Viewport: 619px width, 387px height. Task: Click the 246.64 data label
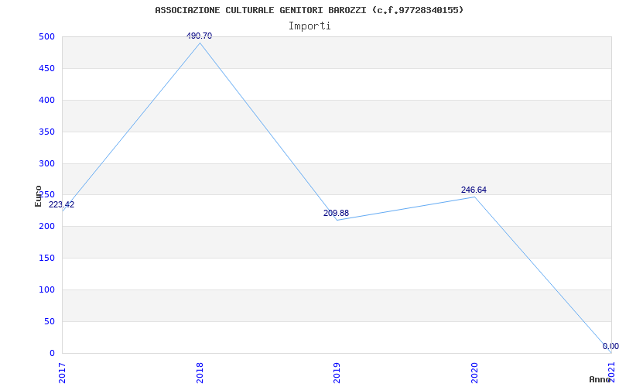point(474,190)
